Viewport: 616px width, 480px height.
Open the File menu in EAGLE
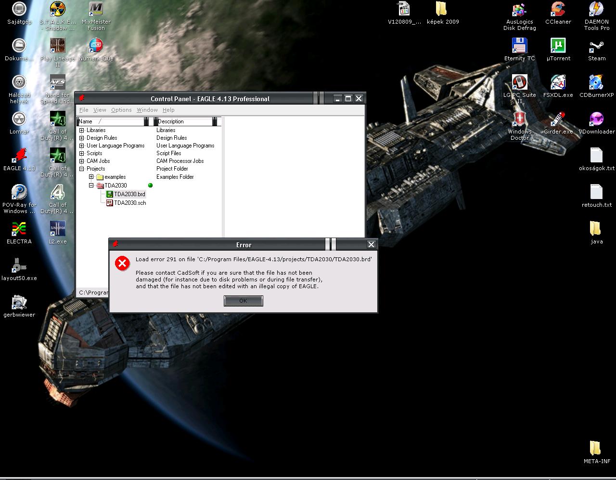[x=84, y=110]
